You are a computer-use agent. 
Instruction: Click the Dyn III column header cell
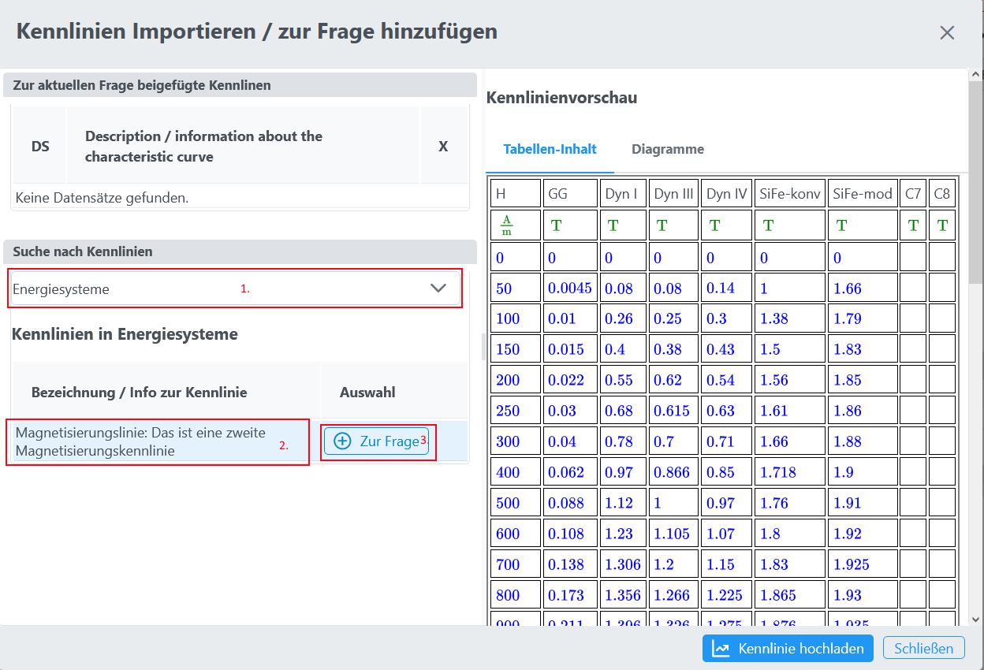[x=673, y=194]
